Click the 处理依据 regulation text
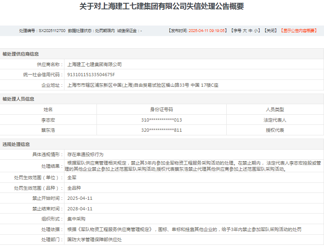Viewport: 324px width, 246px height. [x=185, y=229]
